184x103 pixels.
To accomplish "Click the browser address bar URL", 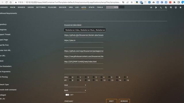I will coord(73,2).
